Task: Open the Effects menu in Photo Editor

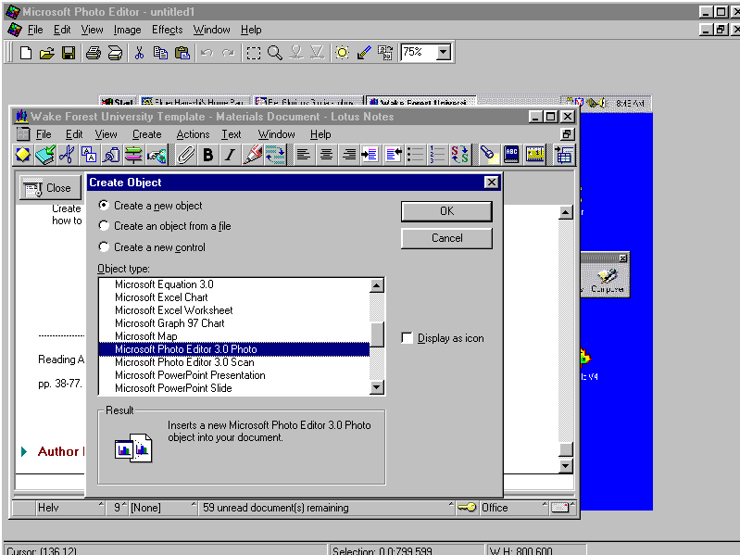Action: [167, 30]
